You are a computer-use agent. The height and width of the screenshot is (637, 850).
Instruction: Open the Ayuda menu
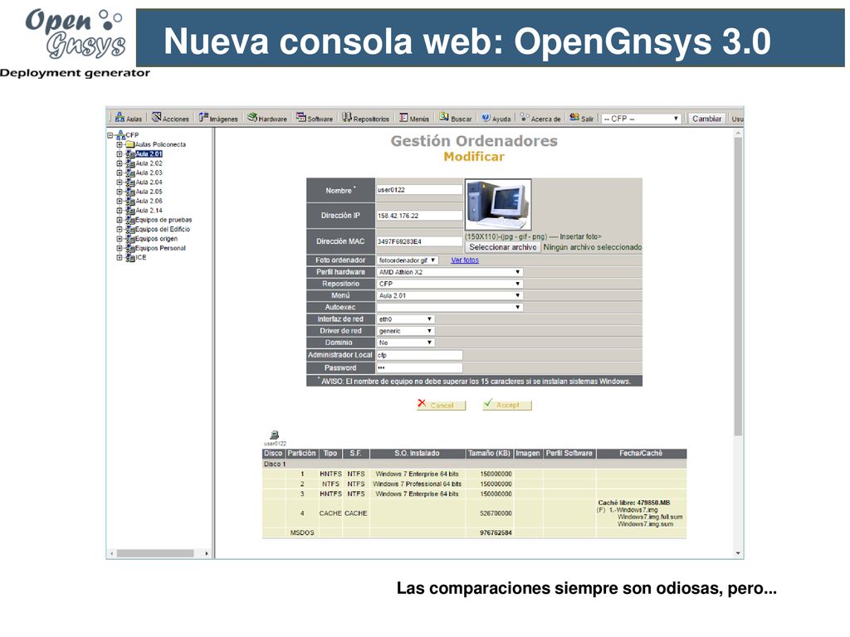496,118
